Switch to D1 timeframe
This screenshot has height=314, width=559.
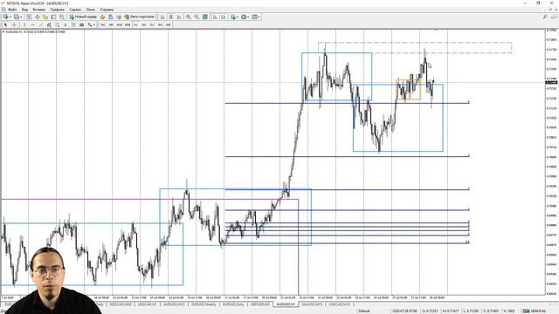click(x=152, y=24)
